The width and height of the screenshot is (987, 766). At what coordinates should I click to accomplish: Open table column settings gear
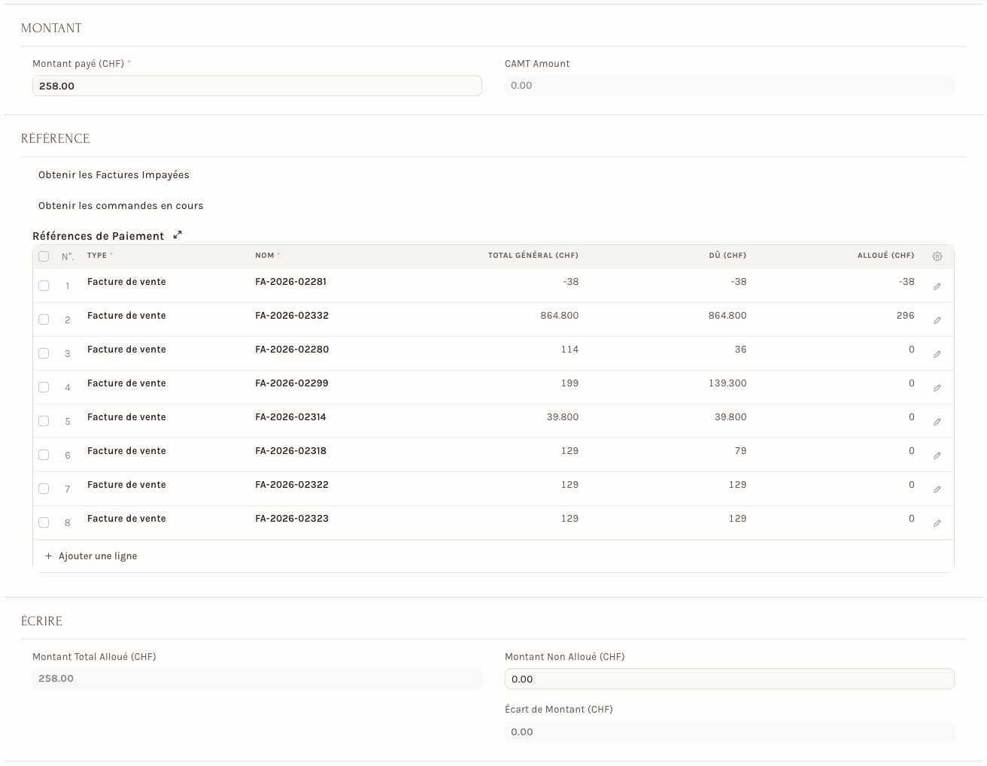point(937,256)
